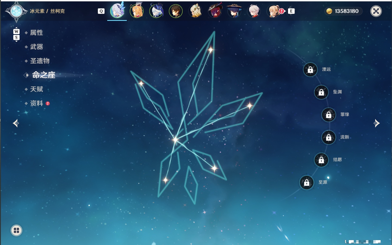Switch to the white-haired avatar wearing a dark blue hat
This screenshot has width=392, height=245.
156,11
